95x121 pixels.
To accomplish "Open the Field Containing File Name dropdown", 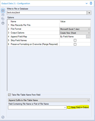I will pyautogui.click(x=37, y=107).
